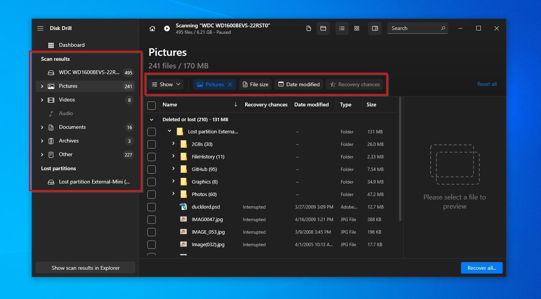The height and width of the screenshot is (299, 541).
Task: Open the hamburger menu beside Disk Drill
Action: pos(40,28)
